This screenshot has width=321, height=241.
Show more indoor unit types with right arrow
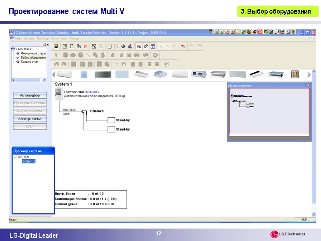pos(309,75)
